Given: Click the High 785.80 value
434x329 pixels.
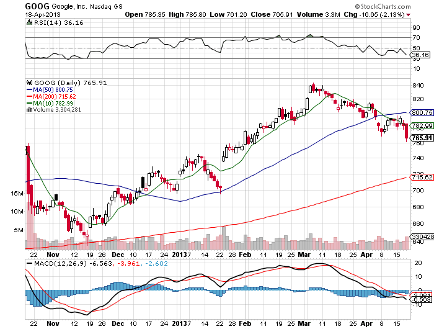Looking at the screenshot, I should click(187, 15).
